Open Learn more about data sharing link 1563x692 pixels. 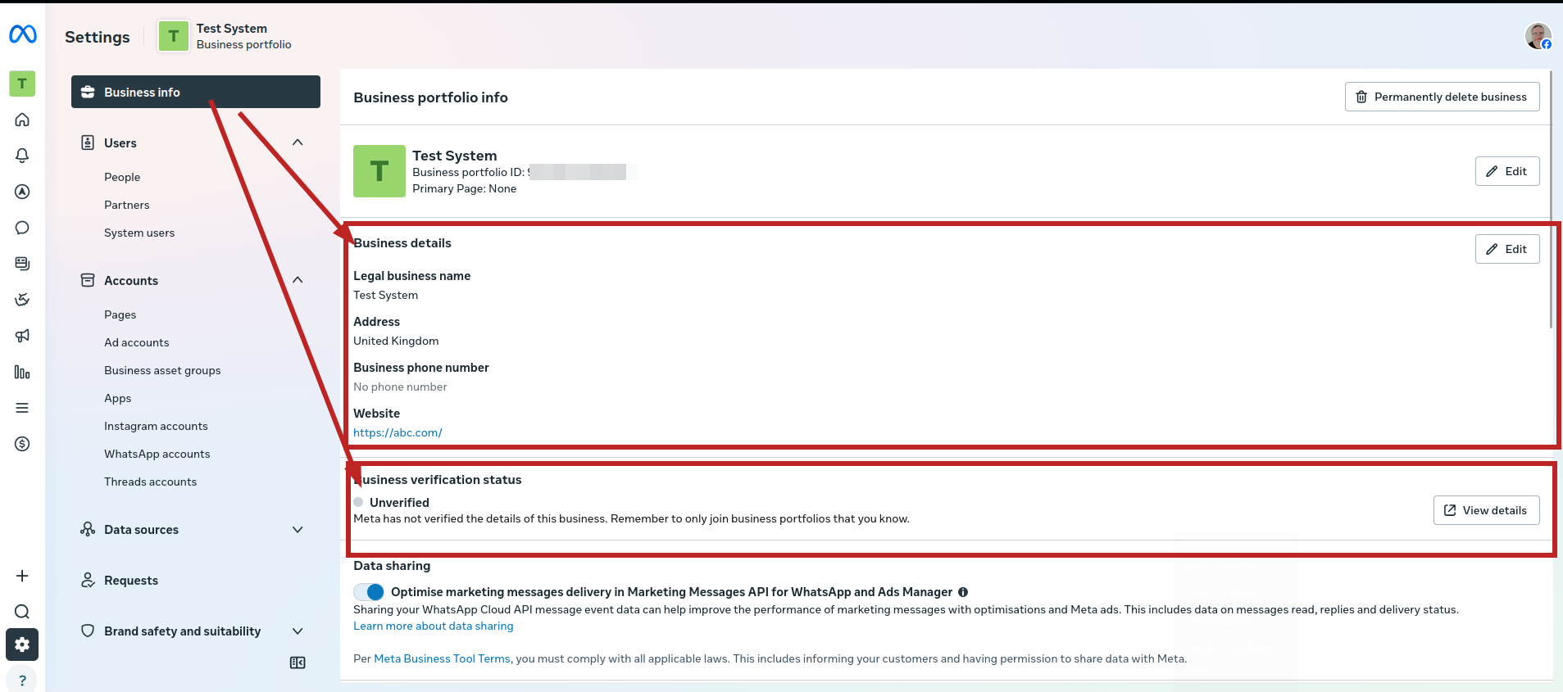tap(434, 626)
